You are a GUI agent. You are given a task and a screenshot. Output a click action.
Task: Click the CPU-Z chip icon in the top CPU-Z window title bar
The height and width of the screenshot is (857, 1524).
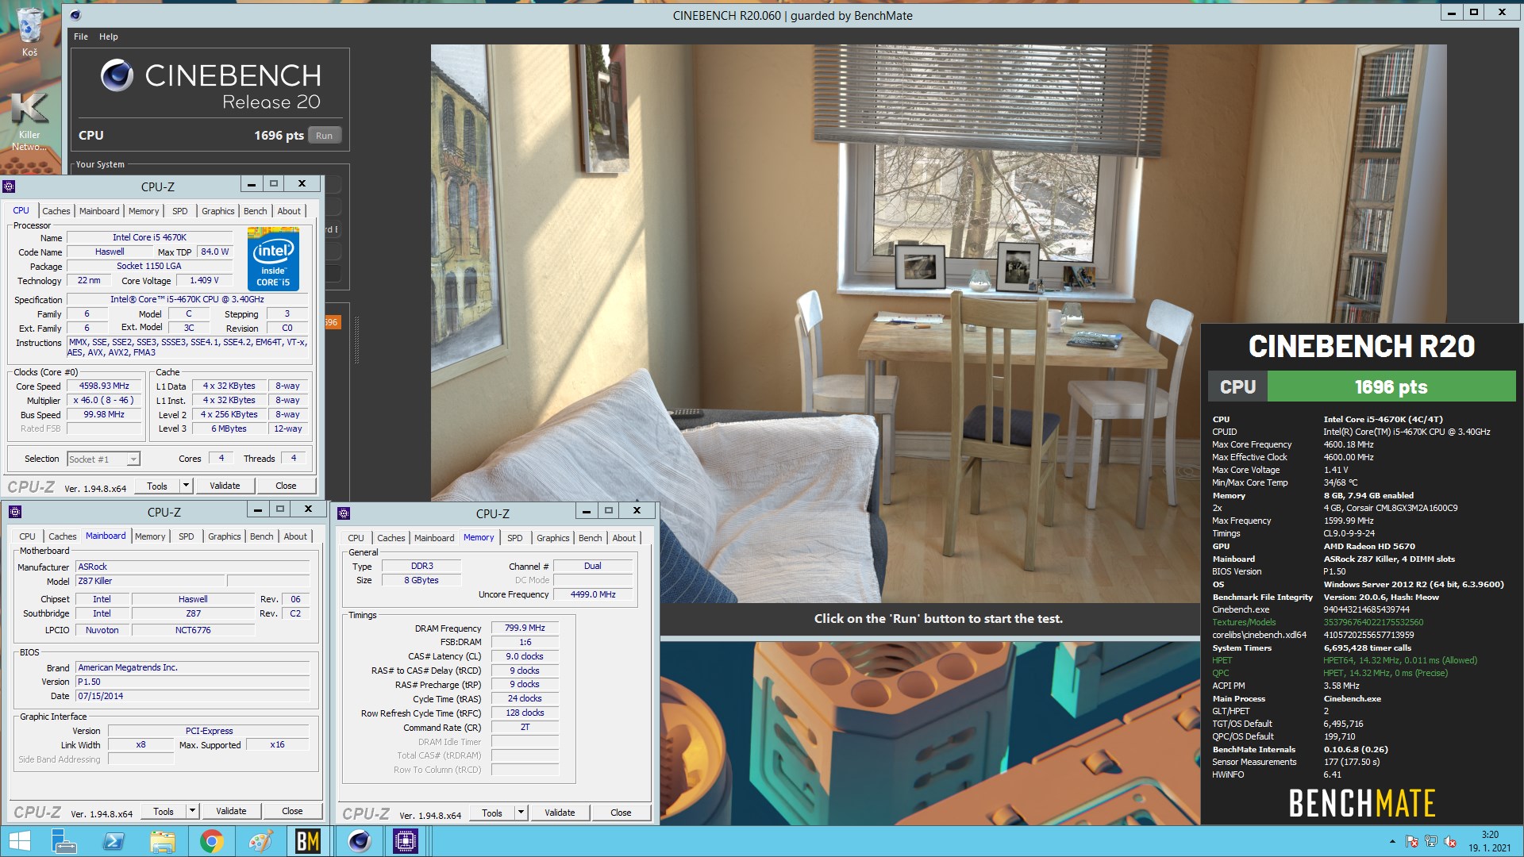9,186
